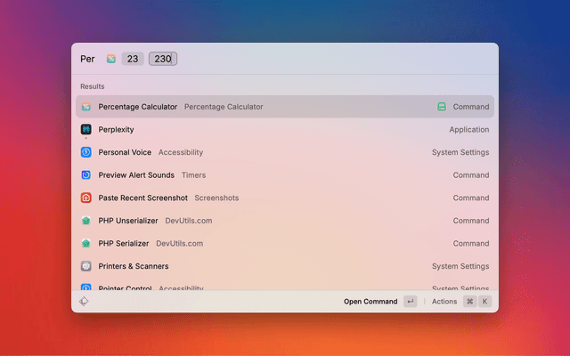Image resolution: width=570 pixels, height=356 pixels.
Task: Click the Percentage Calculator icon in results
Action: pyautogui.click(x=86, y=107)
